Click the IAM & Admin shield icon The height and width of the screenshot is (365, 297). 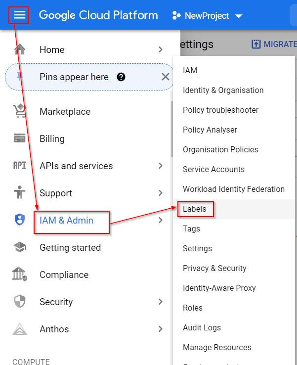click(20, 220)
